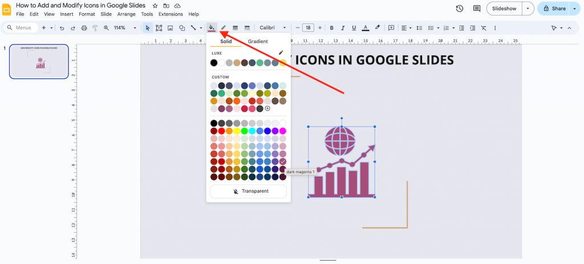The image size is (584, 264).
Task: Pick the checked dark magenta 1 swatch
Action: click(x=283, y=161)
